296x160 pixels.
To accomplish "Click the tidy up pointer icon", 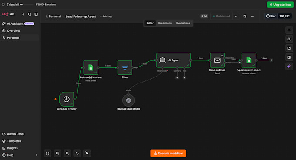I will point(87,153).
